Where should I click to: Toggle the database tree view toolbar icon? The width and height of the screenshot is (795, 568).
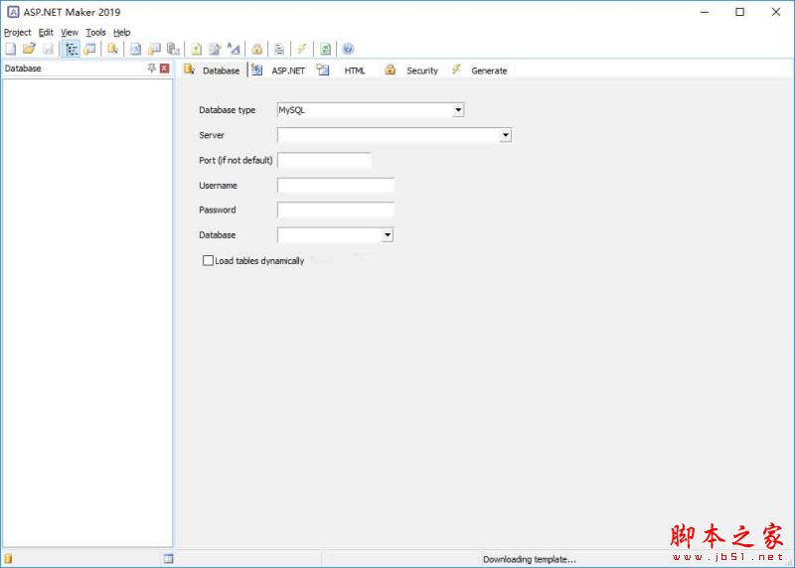pos(72,49)
